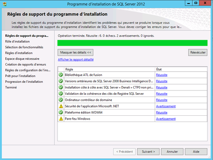This screenshot has width=213, height=160.
Task: Click the SQL Server setup icon in title bar
Action: (4, 4)
